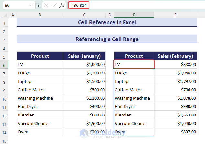Select the Washing Machine cell in column B
The image size is (205, 144).
pos(39,98)
